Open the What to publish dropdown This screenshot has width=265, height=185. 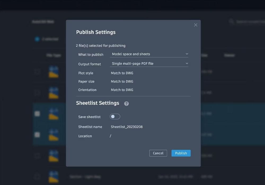(x=149, y=54)
